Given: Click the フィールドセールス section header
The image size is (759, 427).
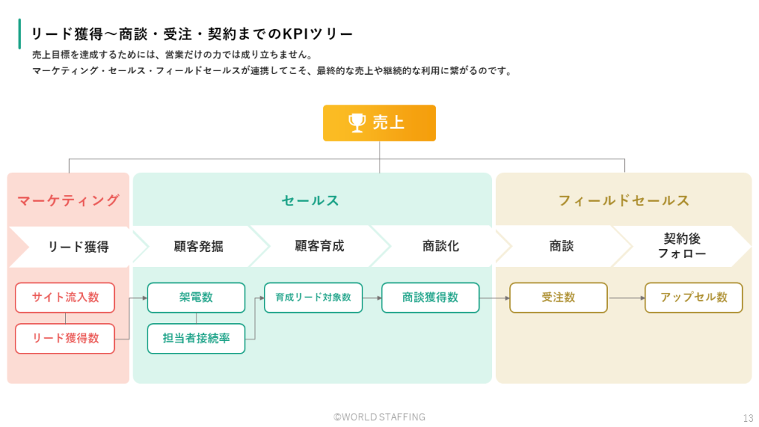Looking at the screenshot, I should click(623, 200).
